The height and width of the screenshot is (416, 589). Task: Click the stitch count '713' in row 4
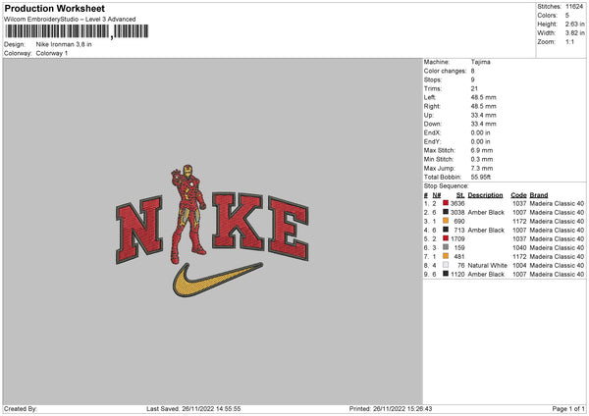pyautogui.click(x=459, y=231)
